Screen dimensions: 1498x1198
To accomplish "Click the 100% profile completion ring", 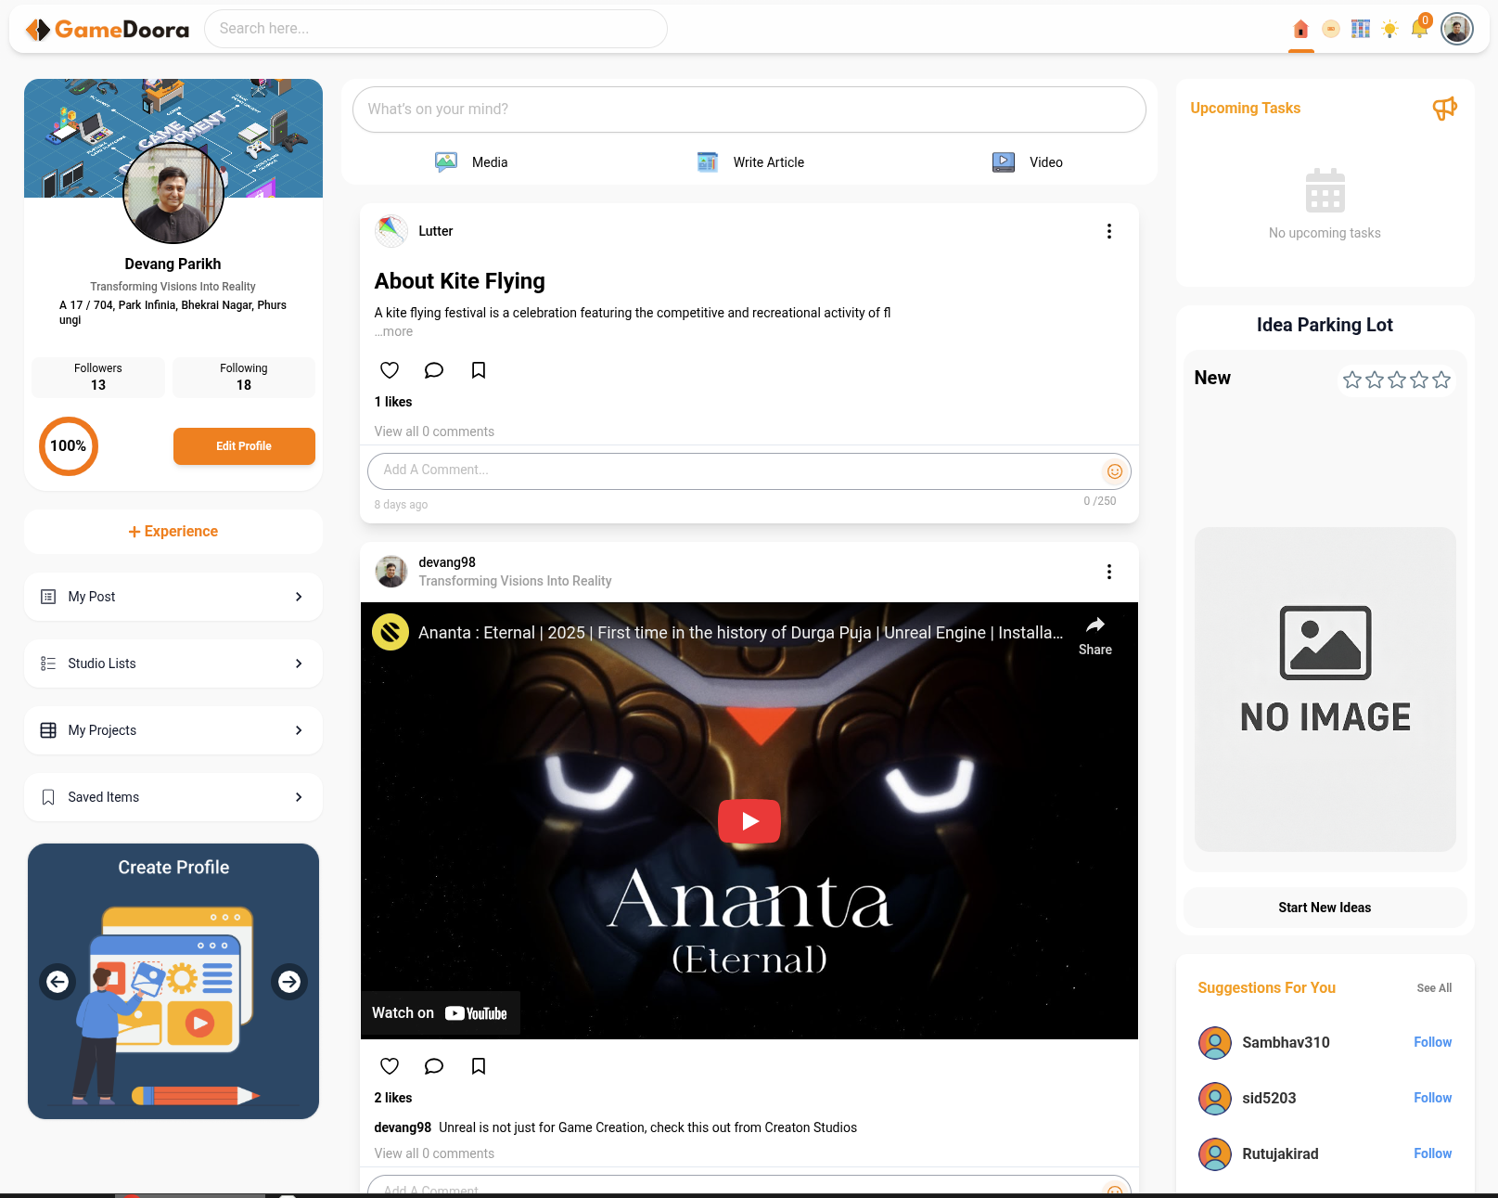I will coord(69,446).
